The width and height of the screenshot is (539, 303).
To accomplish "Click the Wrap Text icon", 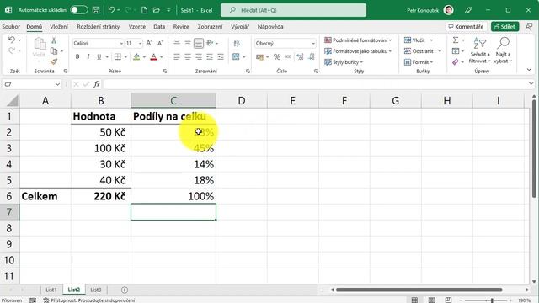I will tap(237, 43).
